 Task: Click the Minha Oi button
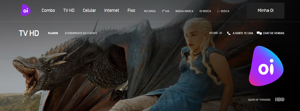click(x=266, y=11)
